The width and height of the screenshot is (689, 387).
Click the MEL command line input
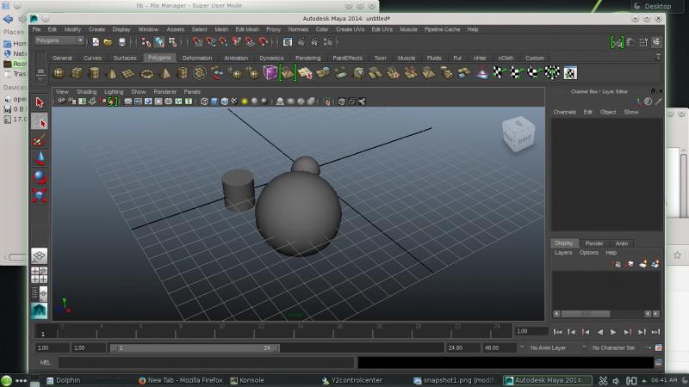[206, 362]
